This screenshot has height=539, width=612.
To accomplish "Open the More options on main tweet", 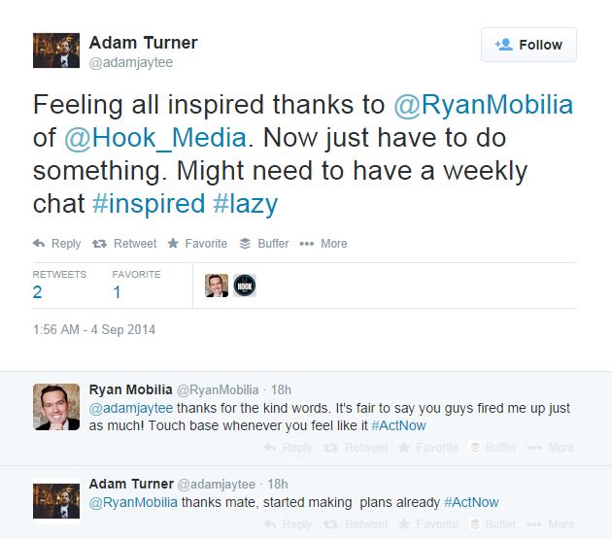I will [323, 244].
